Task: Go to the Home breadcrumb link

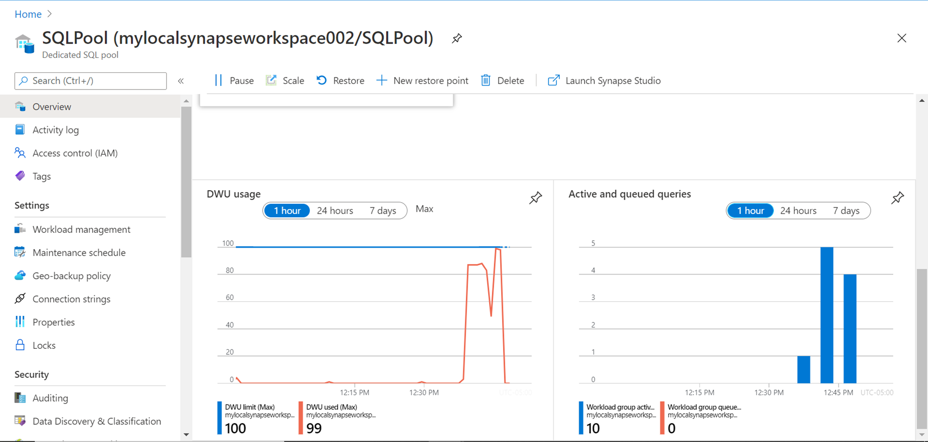Action: coord(28,14)
